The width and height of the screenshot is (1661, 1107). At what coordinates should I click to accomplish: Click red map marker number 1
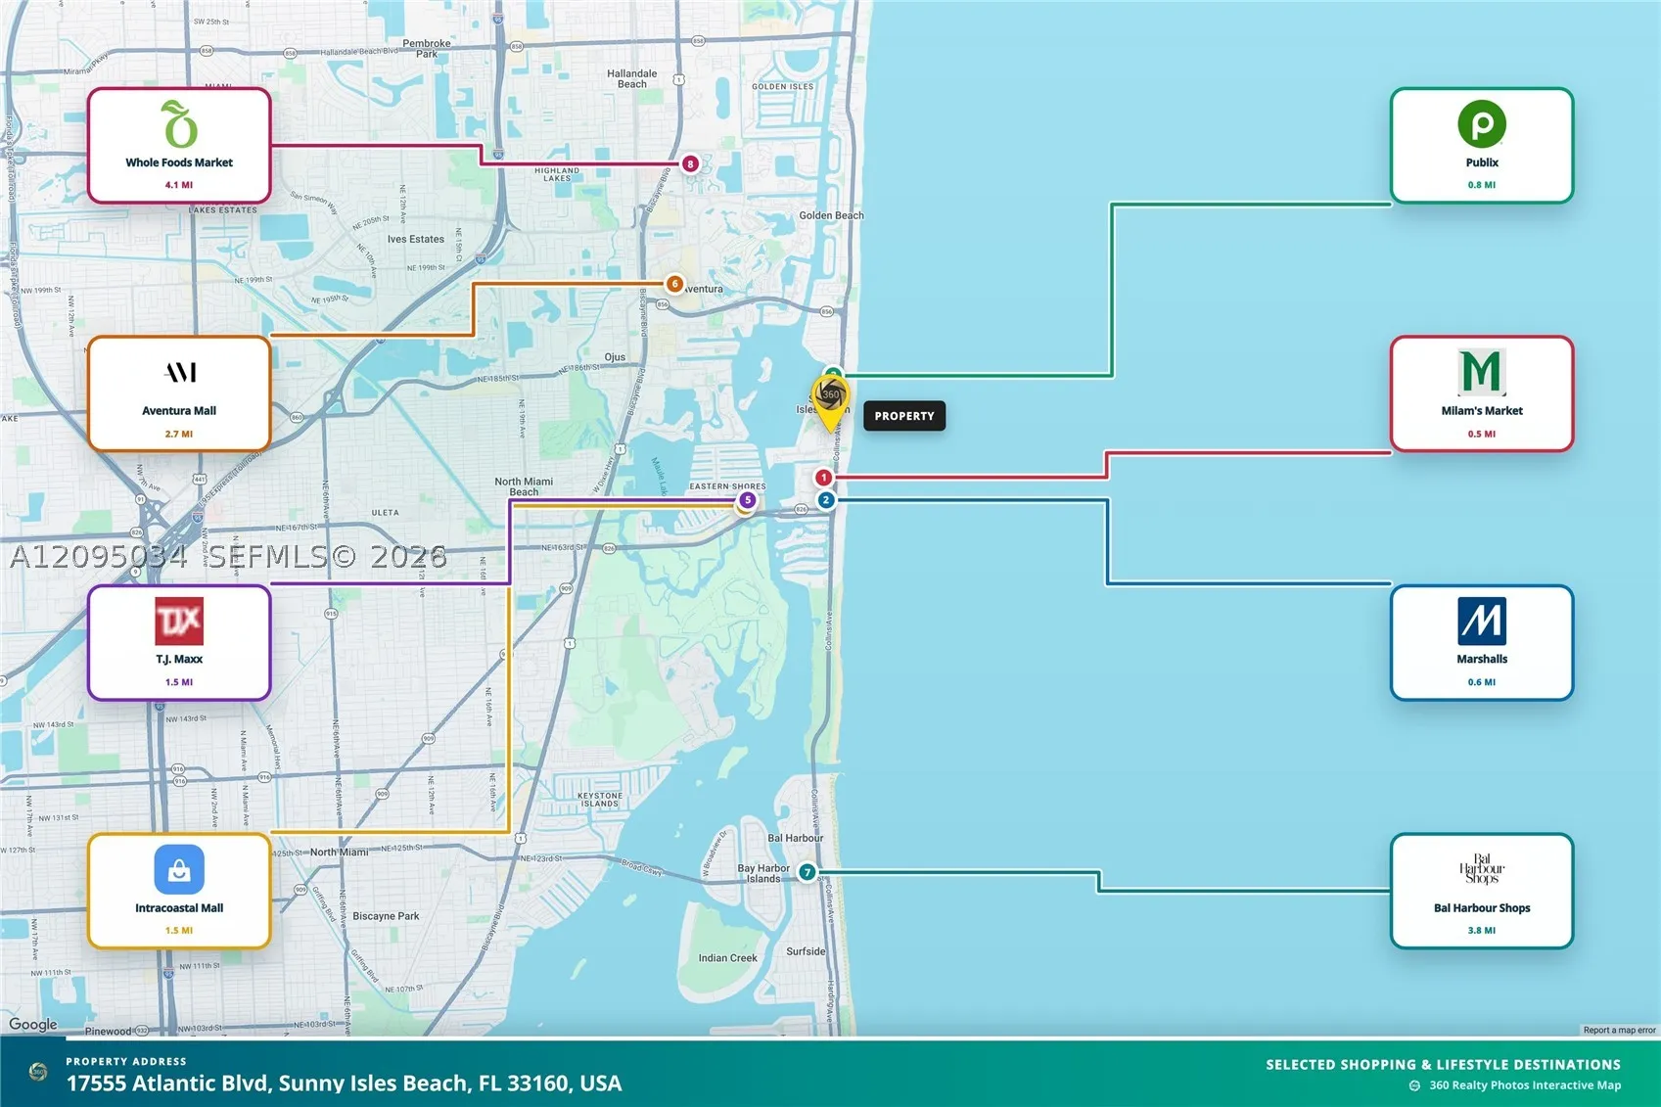(x=824, y=478)
